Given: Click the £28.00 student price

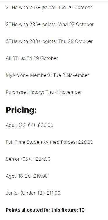Looking at the screenshot, I should pos(86,142).
